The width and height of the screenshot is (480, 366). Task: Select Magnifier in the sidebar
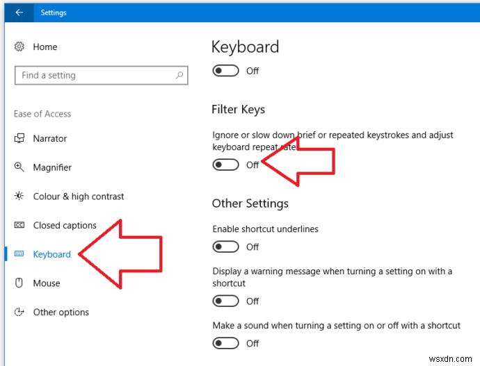(x=52, y=167)
